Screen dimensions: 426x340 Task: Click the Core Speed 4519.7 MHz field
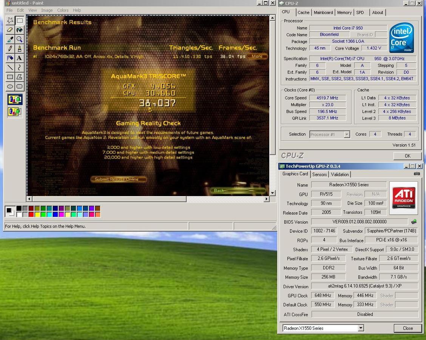coord(327,98)
